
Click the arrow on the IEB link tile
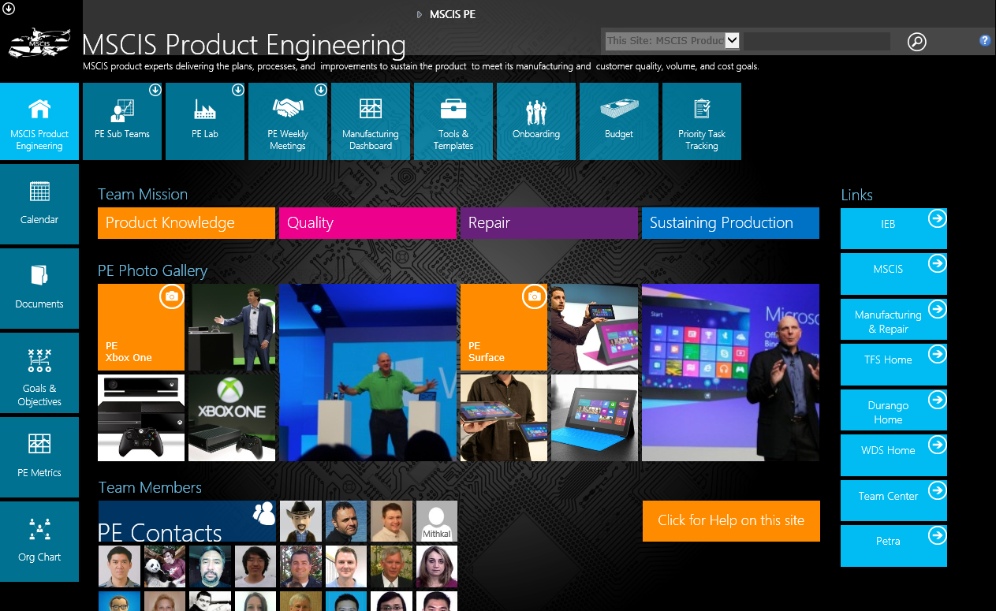tap(937, 218)
